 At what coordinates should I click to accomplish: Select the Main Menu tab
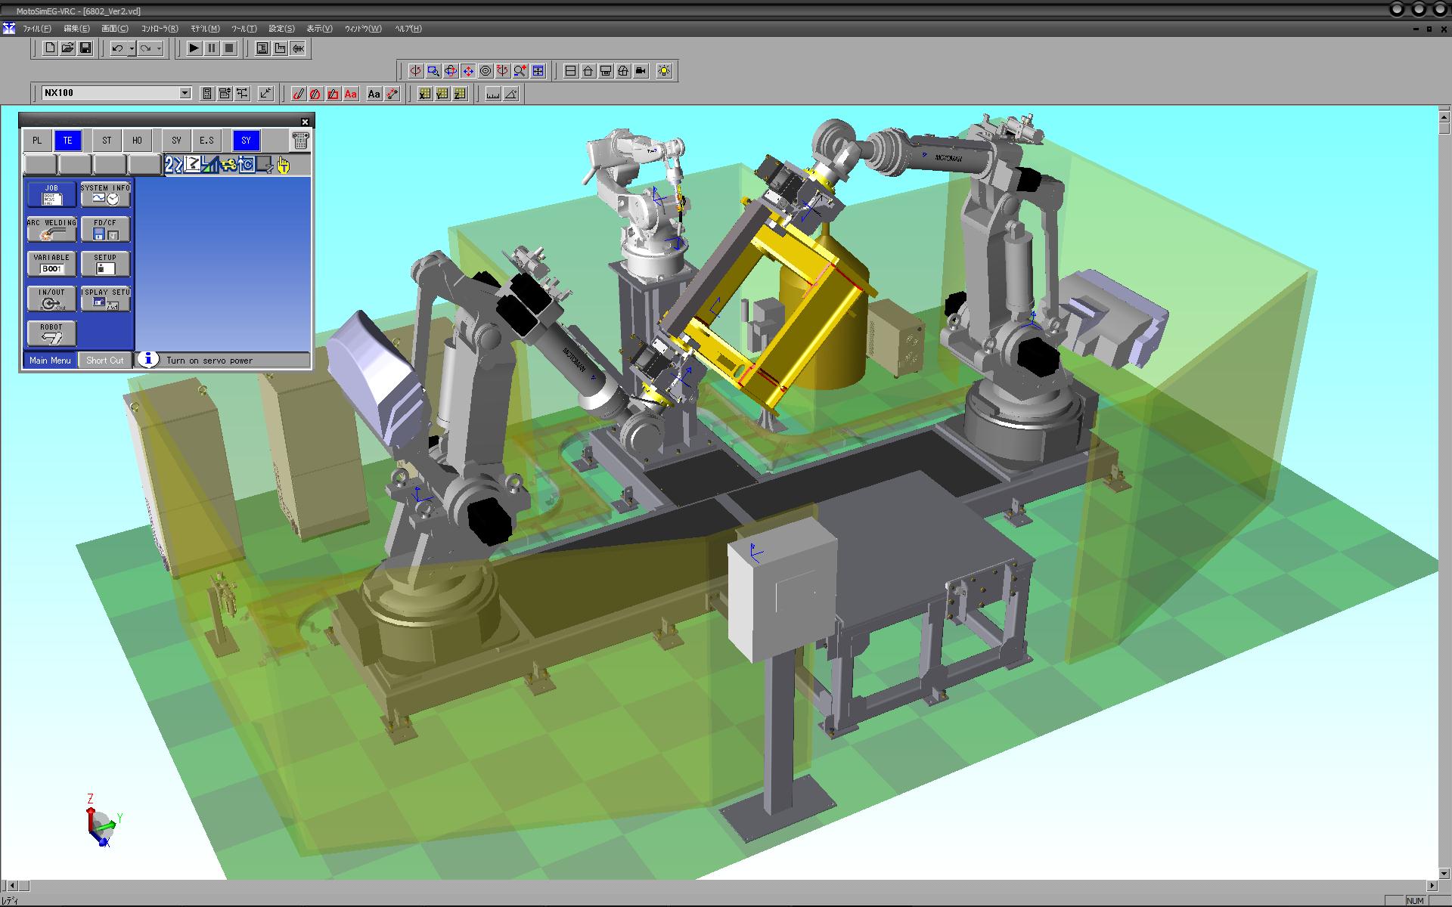coord(50,361)
